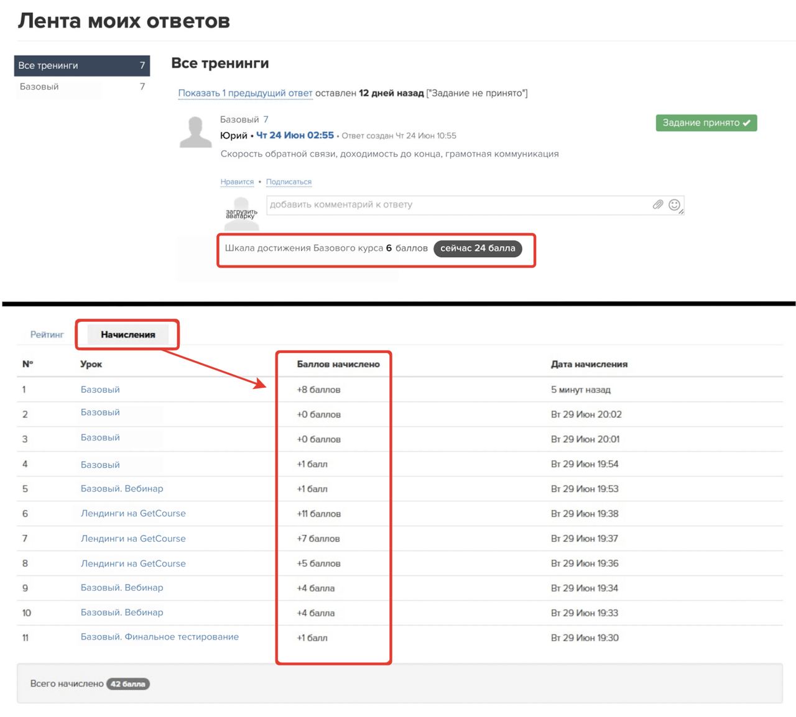Open Базовый lesson link in row 3
The width and height of the screenshot is (796, 717).
point(100,437)
